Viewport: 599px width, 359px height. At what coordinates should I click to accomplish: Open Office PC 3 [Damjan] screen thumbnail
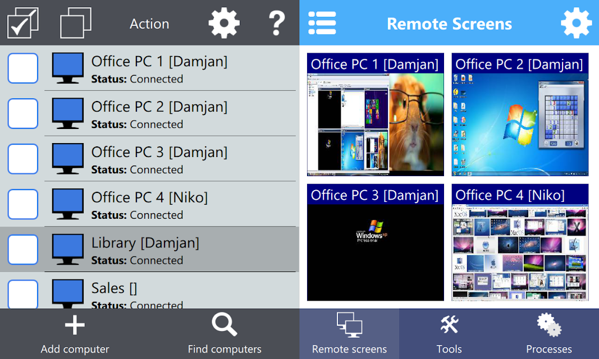coord(376,243)
